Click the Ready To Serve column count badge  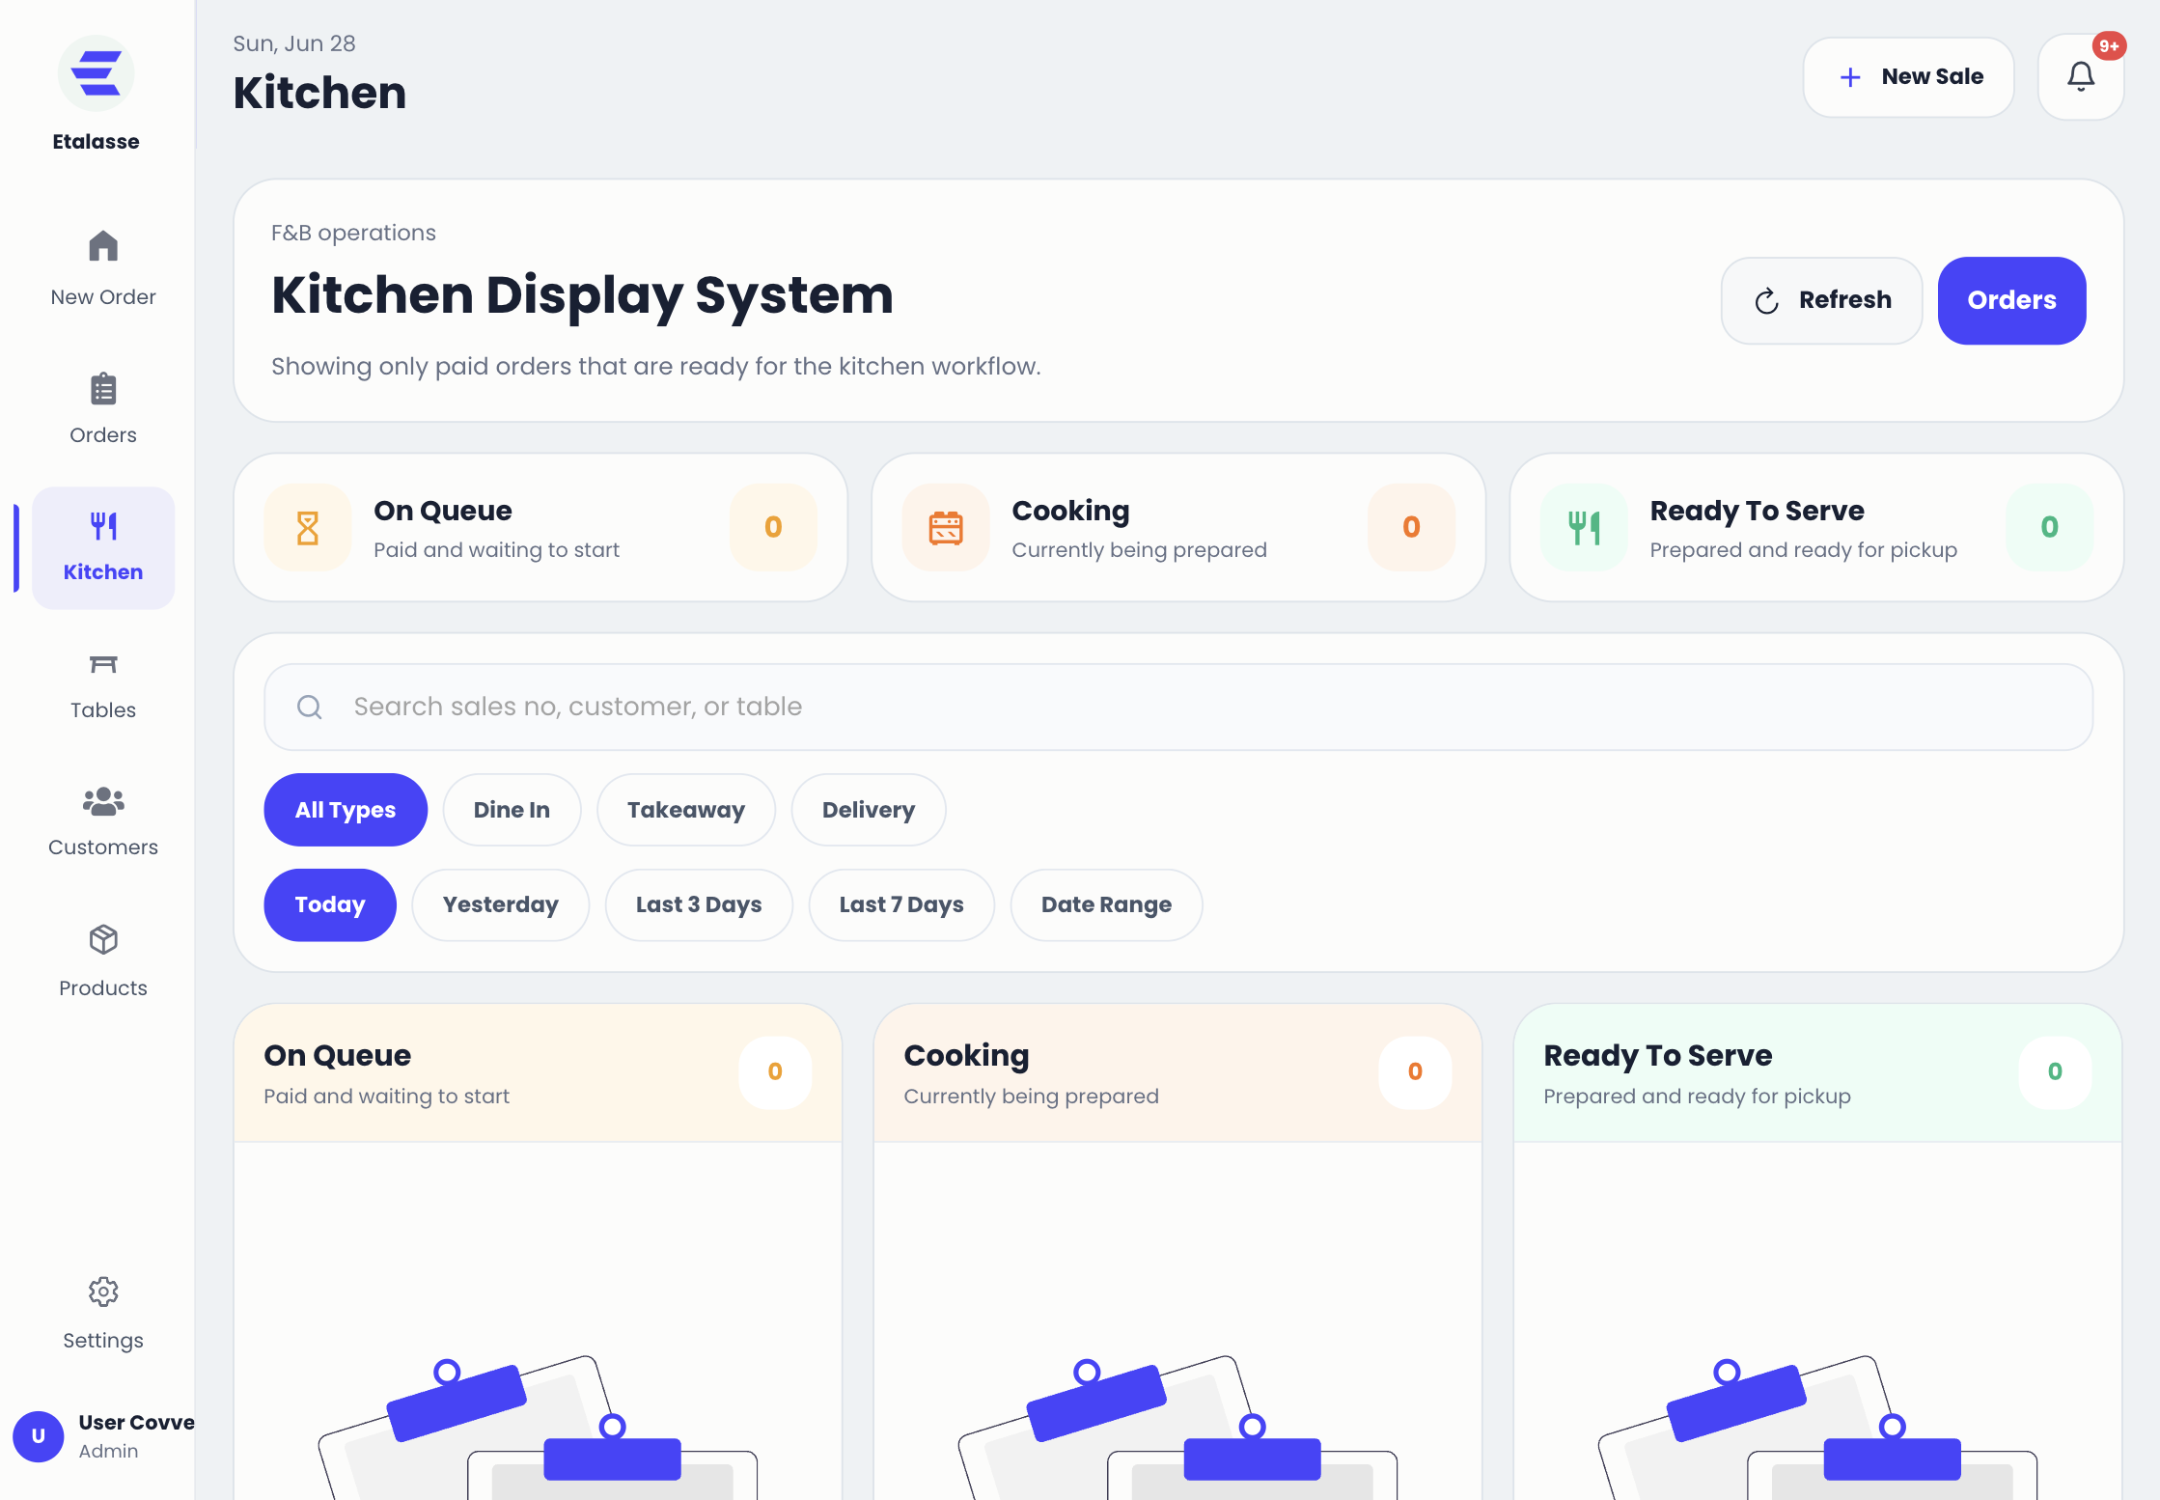point(2055,1071)
